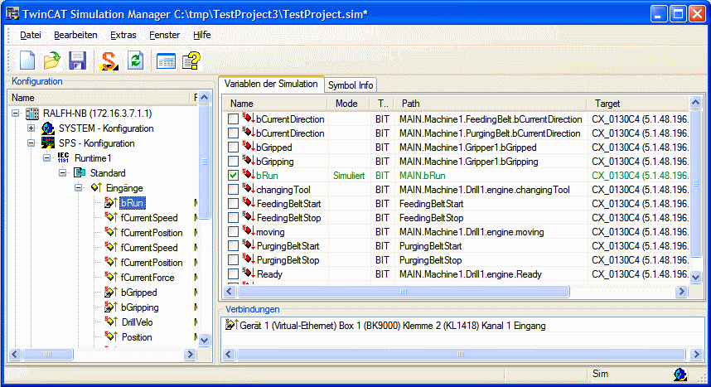Click the RALFH-NB computer node icon
This screenshot has height=387, width=711.
click(32, 114)
